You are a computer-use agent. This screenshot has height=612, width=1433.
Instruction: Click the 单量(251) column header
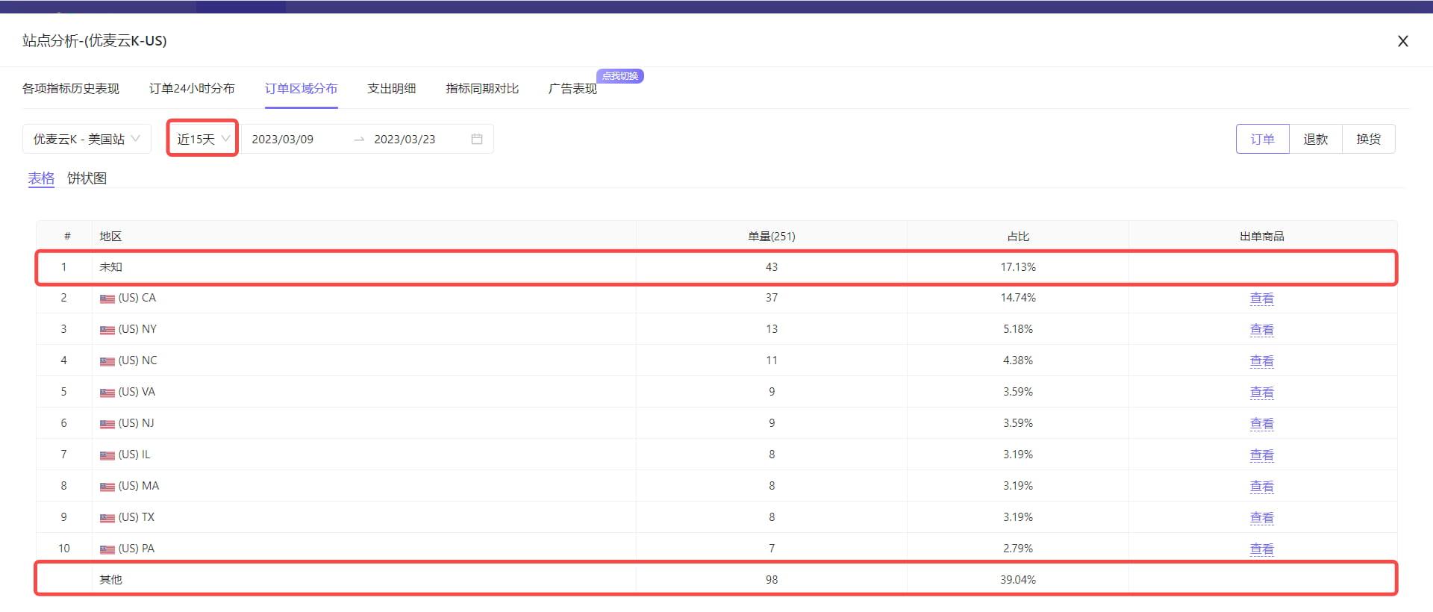772,236
